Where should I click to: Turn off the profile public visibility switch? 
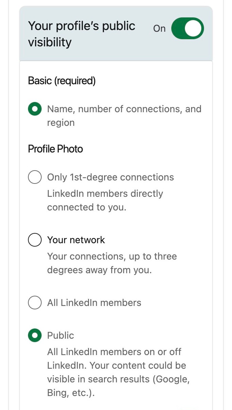(187, 28)
